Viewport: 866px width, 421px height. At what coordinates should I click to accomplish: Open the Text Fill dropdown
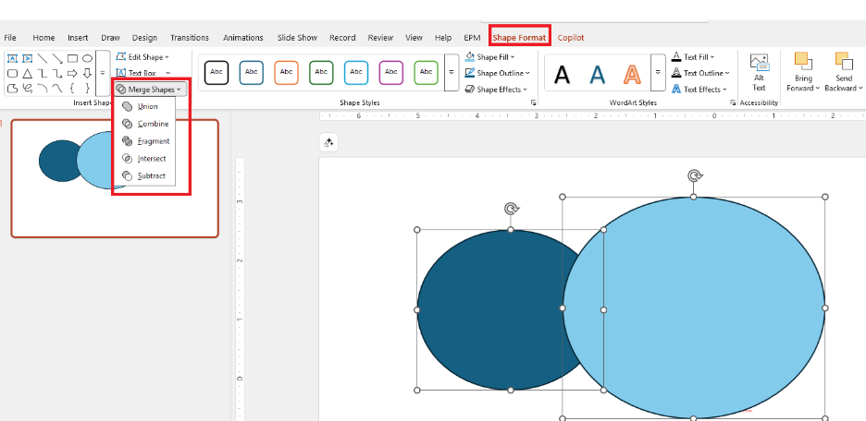pyautogui.click(x=693, y=56)
